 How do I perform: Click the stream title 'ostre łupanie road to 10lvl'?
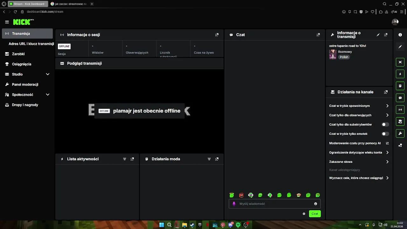coord(348,46)
